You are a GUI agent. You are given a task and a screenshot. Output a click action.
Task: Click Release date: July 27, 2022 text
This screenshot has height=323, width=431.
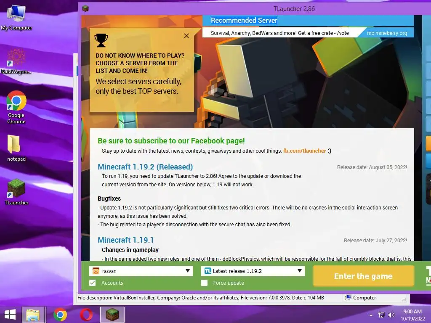tap(375, 240)
